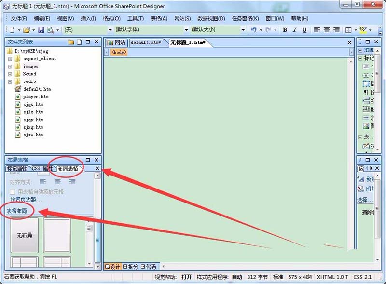This screenshot has height=284, width=386.
Task: Expand the aspnet_client folder
Action: pos(10,59)
